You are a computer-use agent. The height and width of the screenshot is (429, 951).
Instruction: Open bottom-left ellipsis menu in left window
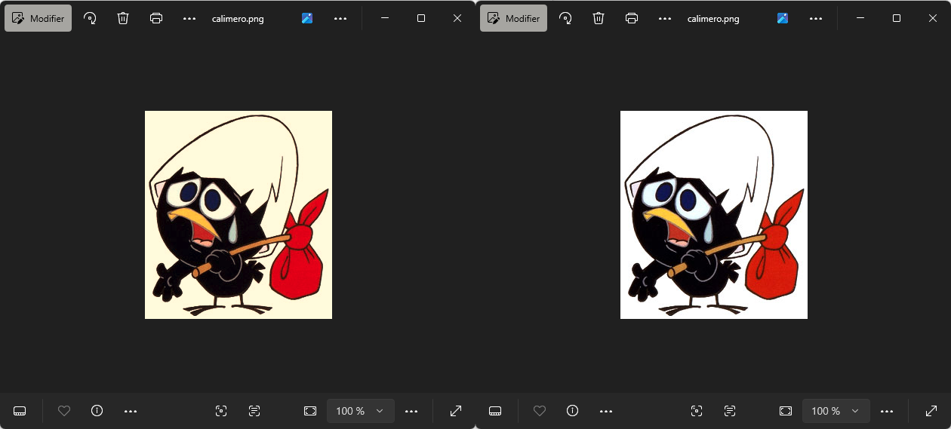pos(131,411)
